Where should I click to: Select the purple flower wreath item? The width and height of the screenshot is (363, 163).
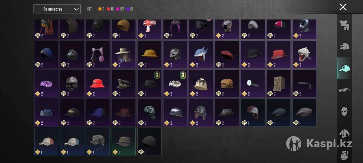point(46,83)
